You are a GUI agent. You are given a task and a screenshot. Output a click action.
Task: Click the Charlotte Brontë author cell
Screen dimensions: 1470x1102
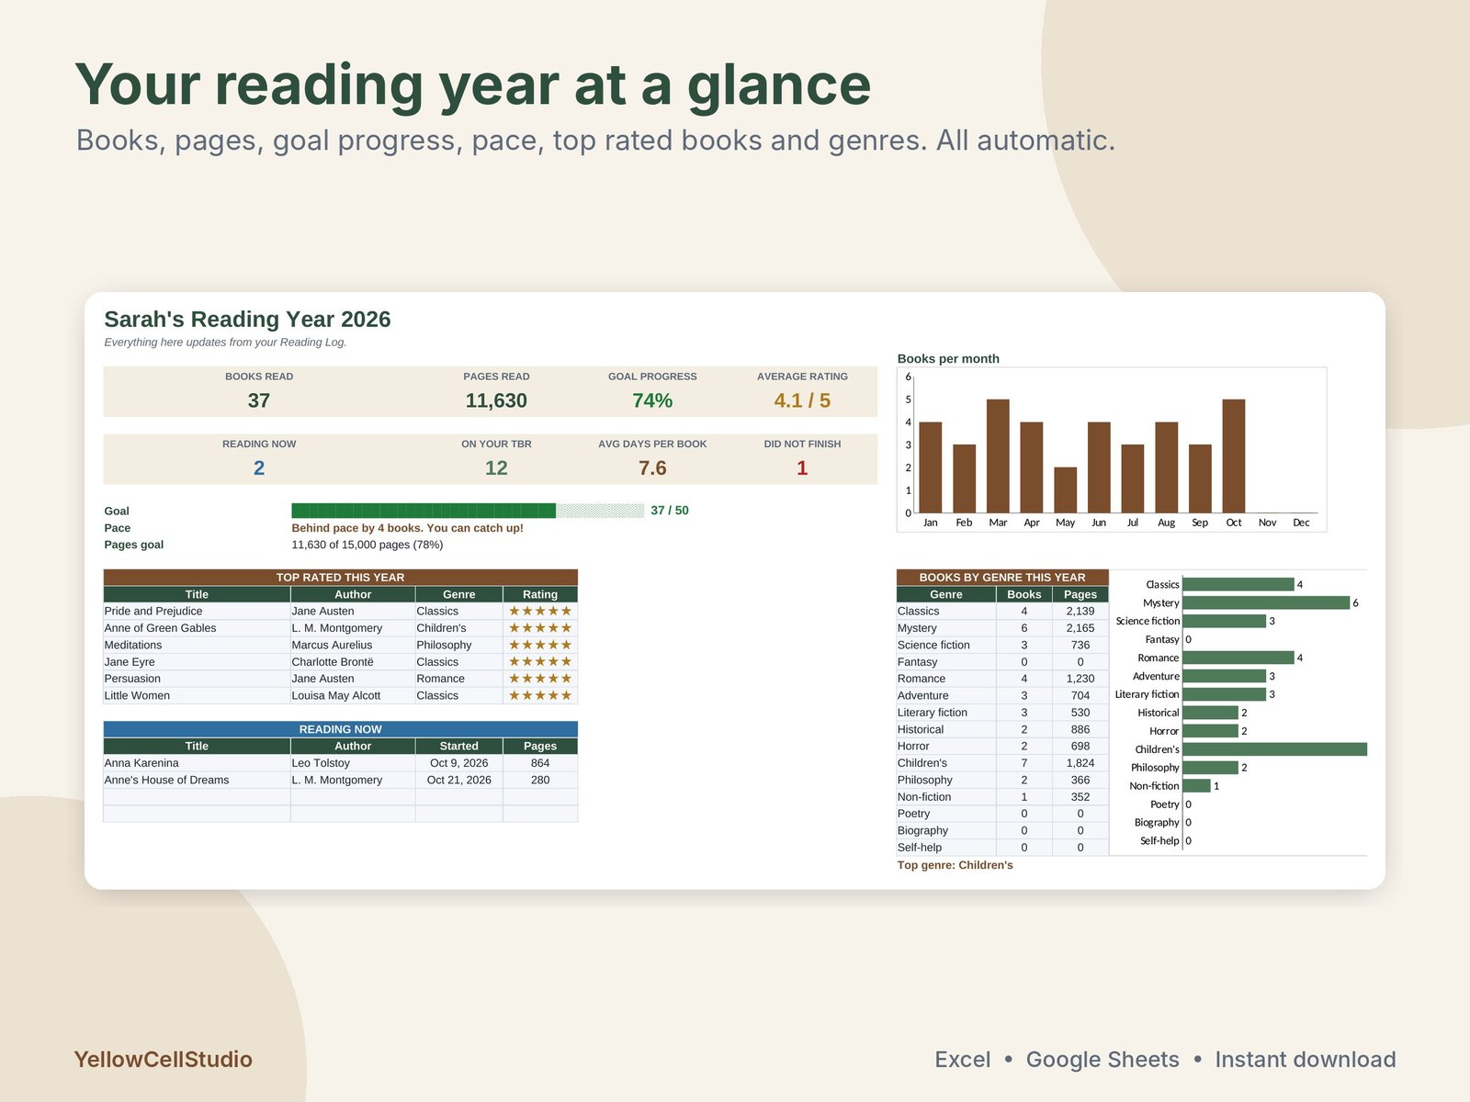coord(353,662)
